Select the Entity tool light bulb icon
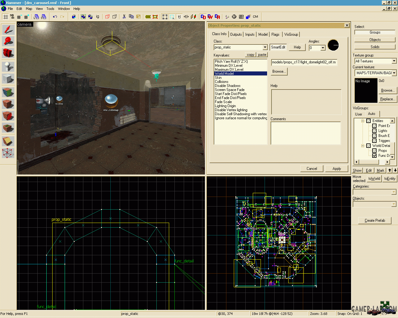398x318 pixels. (8, 67)
